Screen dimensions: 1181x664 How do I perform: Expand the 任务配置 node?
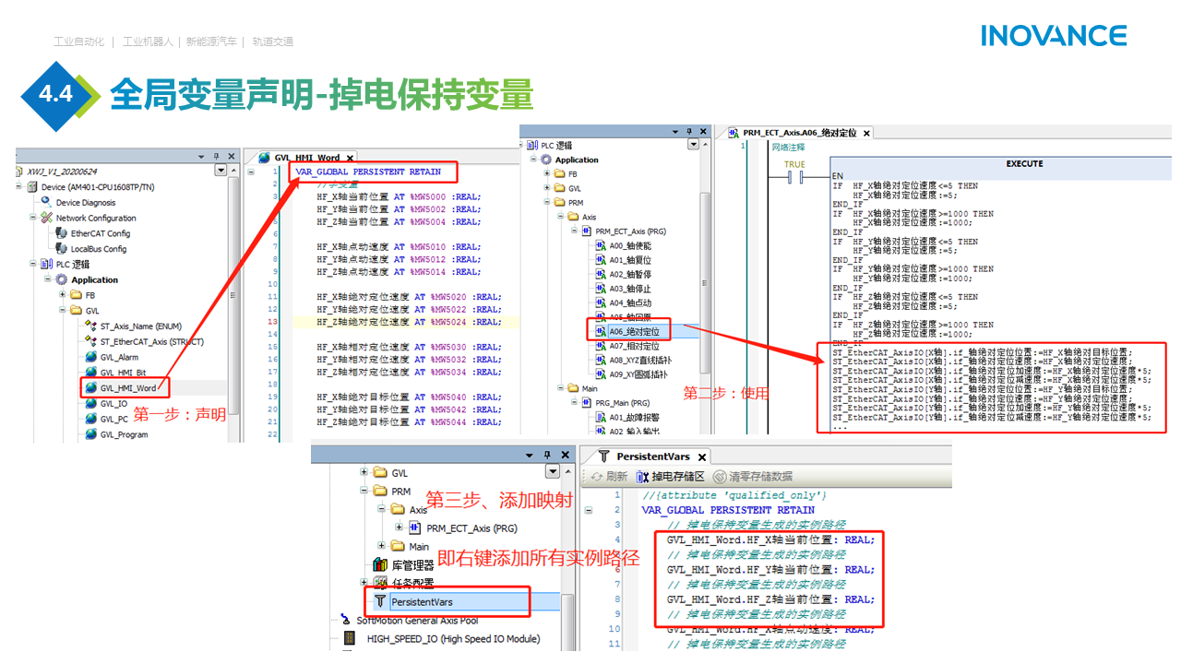click(364, 583)
